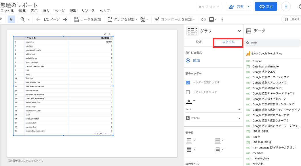Open the 表示 menu in menu bar
Screen dimensions: 301x166
34,11
